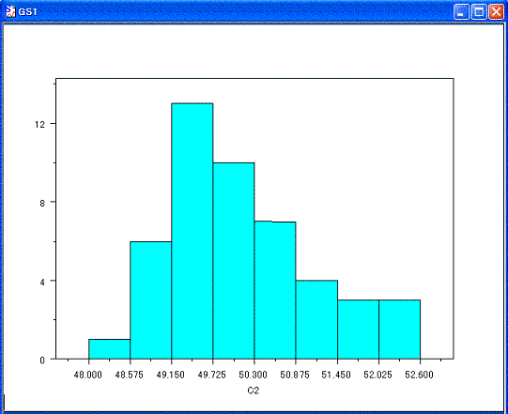
Task: Click the x-axis tick label 48.000
Action: pos(88,375)
